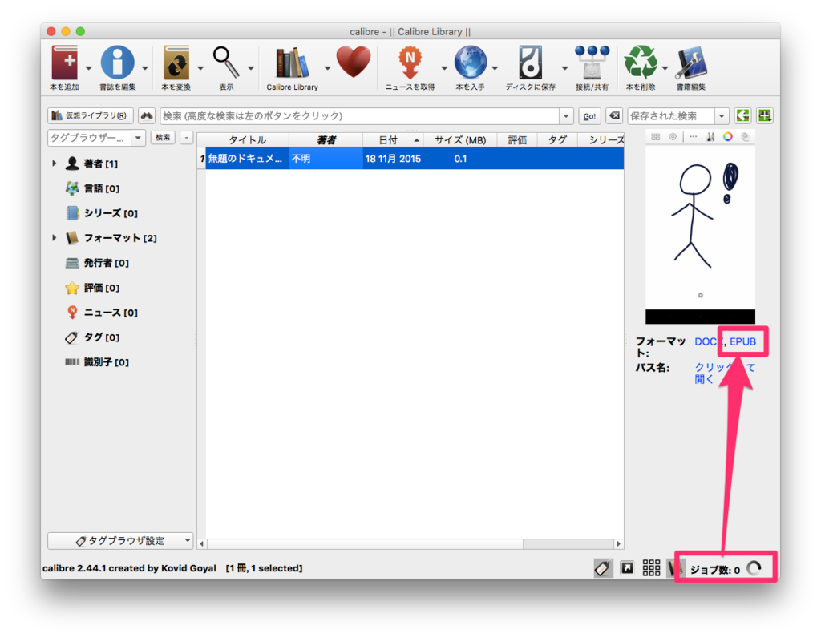Click the 仮想ライブラリ button
Screen dimensions: 821x638
click(x=91, y=115)
